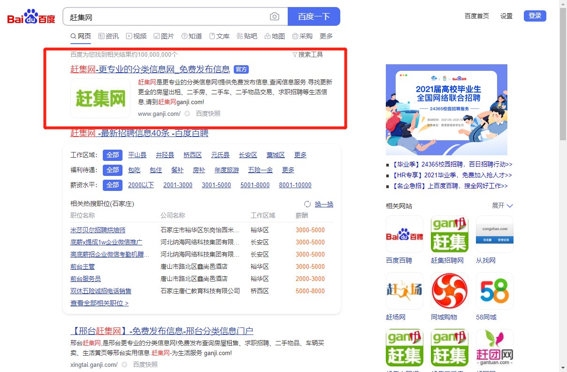Filter work area by 长安区
This screenshot has height=372, width=567.
(248, 155)
